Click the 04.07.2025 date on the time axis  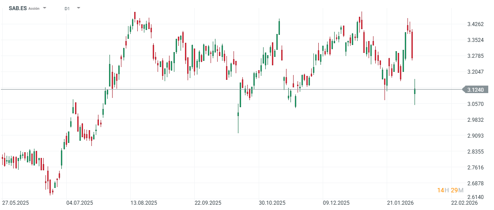(80, 203)
